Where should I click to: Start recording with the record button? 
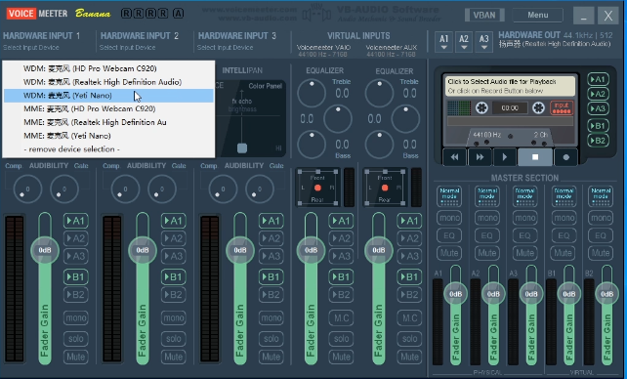[565, 157]
